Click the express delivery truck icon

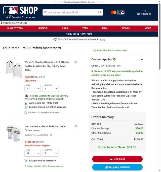[26, 96]
